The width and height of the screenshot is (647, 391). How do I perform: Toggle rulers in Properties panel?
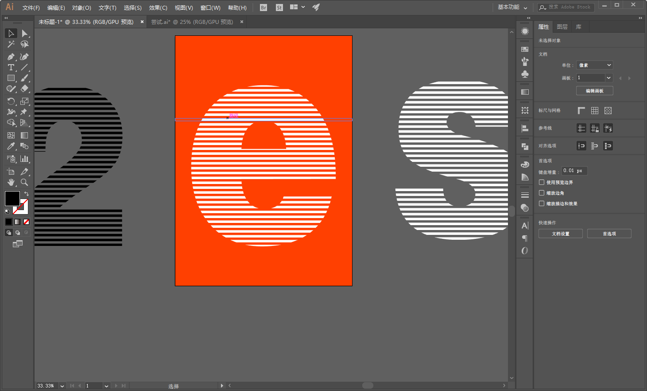pyautogui.click(x=581, y=111)
